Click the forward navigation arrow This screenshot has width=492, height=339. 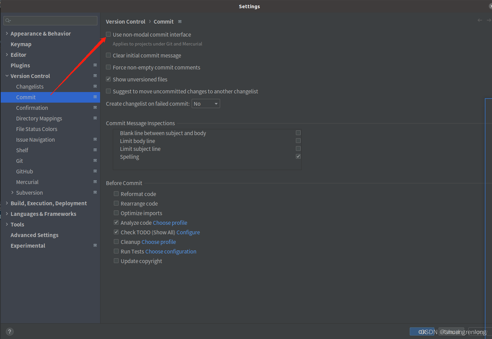click(489, 20)
